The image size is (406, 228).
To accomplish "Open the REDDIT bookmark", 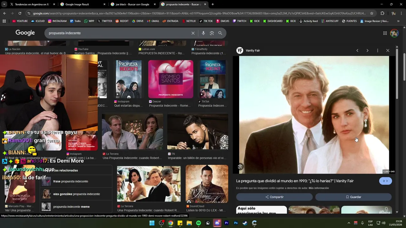I will click(x=122, y=21).
